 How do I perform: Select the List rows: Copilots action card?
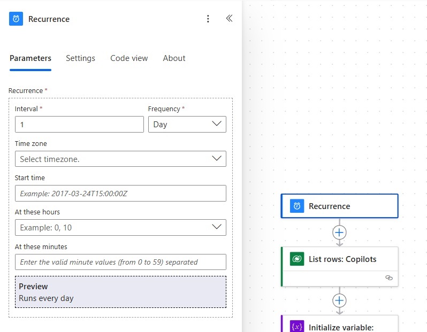coord(340,266)
